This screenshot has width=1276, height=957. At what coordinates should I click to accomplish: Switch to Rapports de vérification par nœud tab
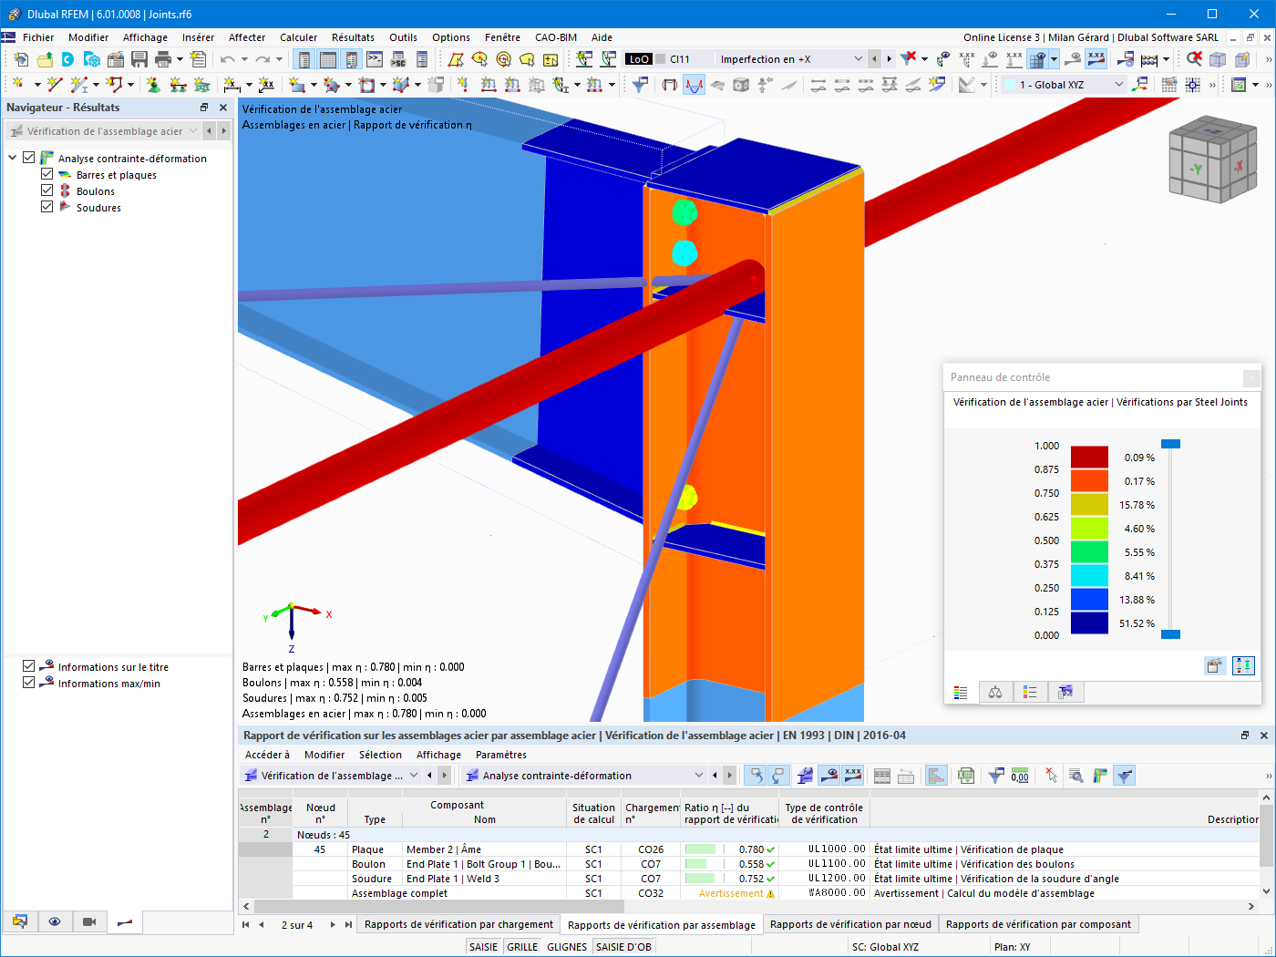pyautogui.click(x=850, y=924)
